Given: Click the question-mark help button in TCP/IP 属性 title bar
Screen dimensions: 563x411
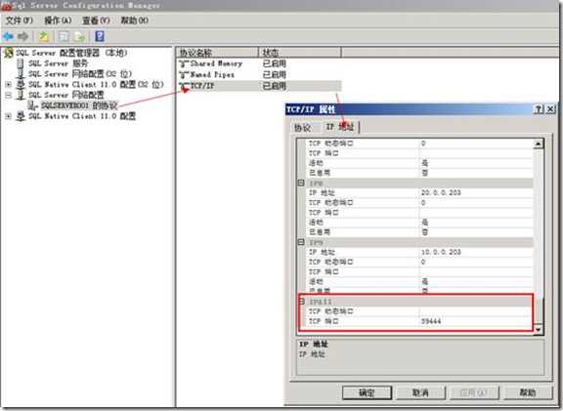Looking at the screenshot, I should (x=539, y=109).
